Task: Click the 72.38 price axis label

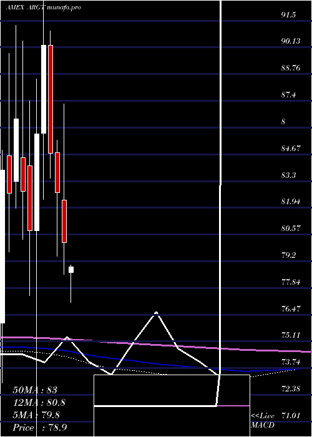Action: [x=291, y=388]
